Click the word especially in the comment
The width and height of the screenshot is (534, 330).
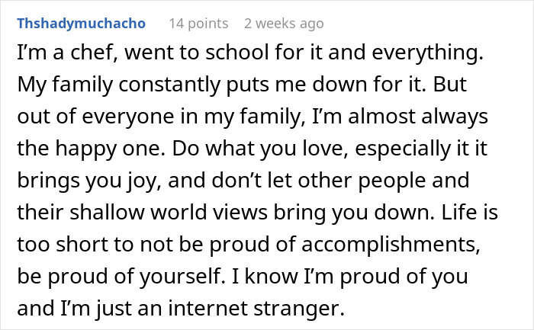(x=400, y=149)
